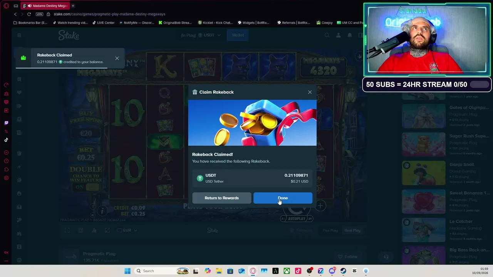The height and width of the screenshot is (277, 493).
Task: Go forward in browser history
Action: [x=22, y=14]
